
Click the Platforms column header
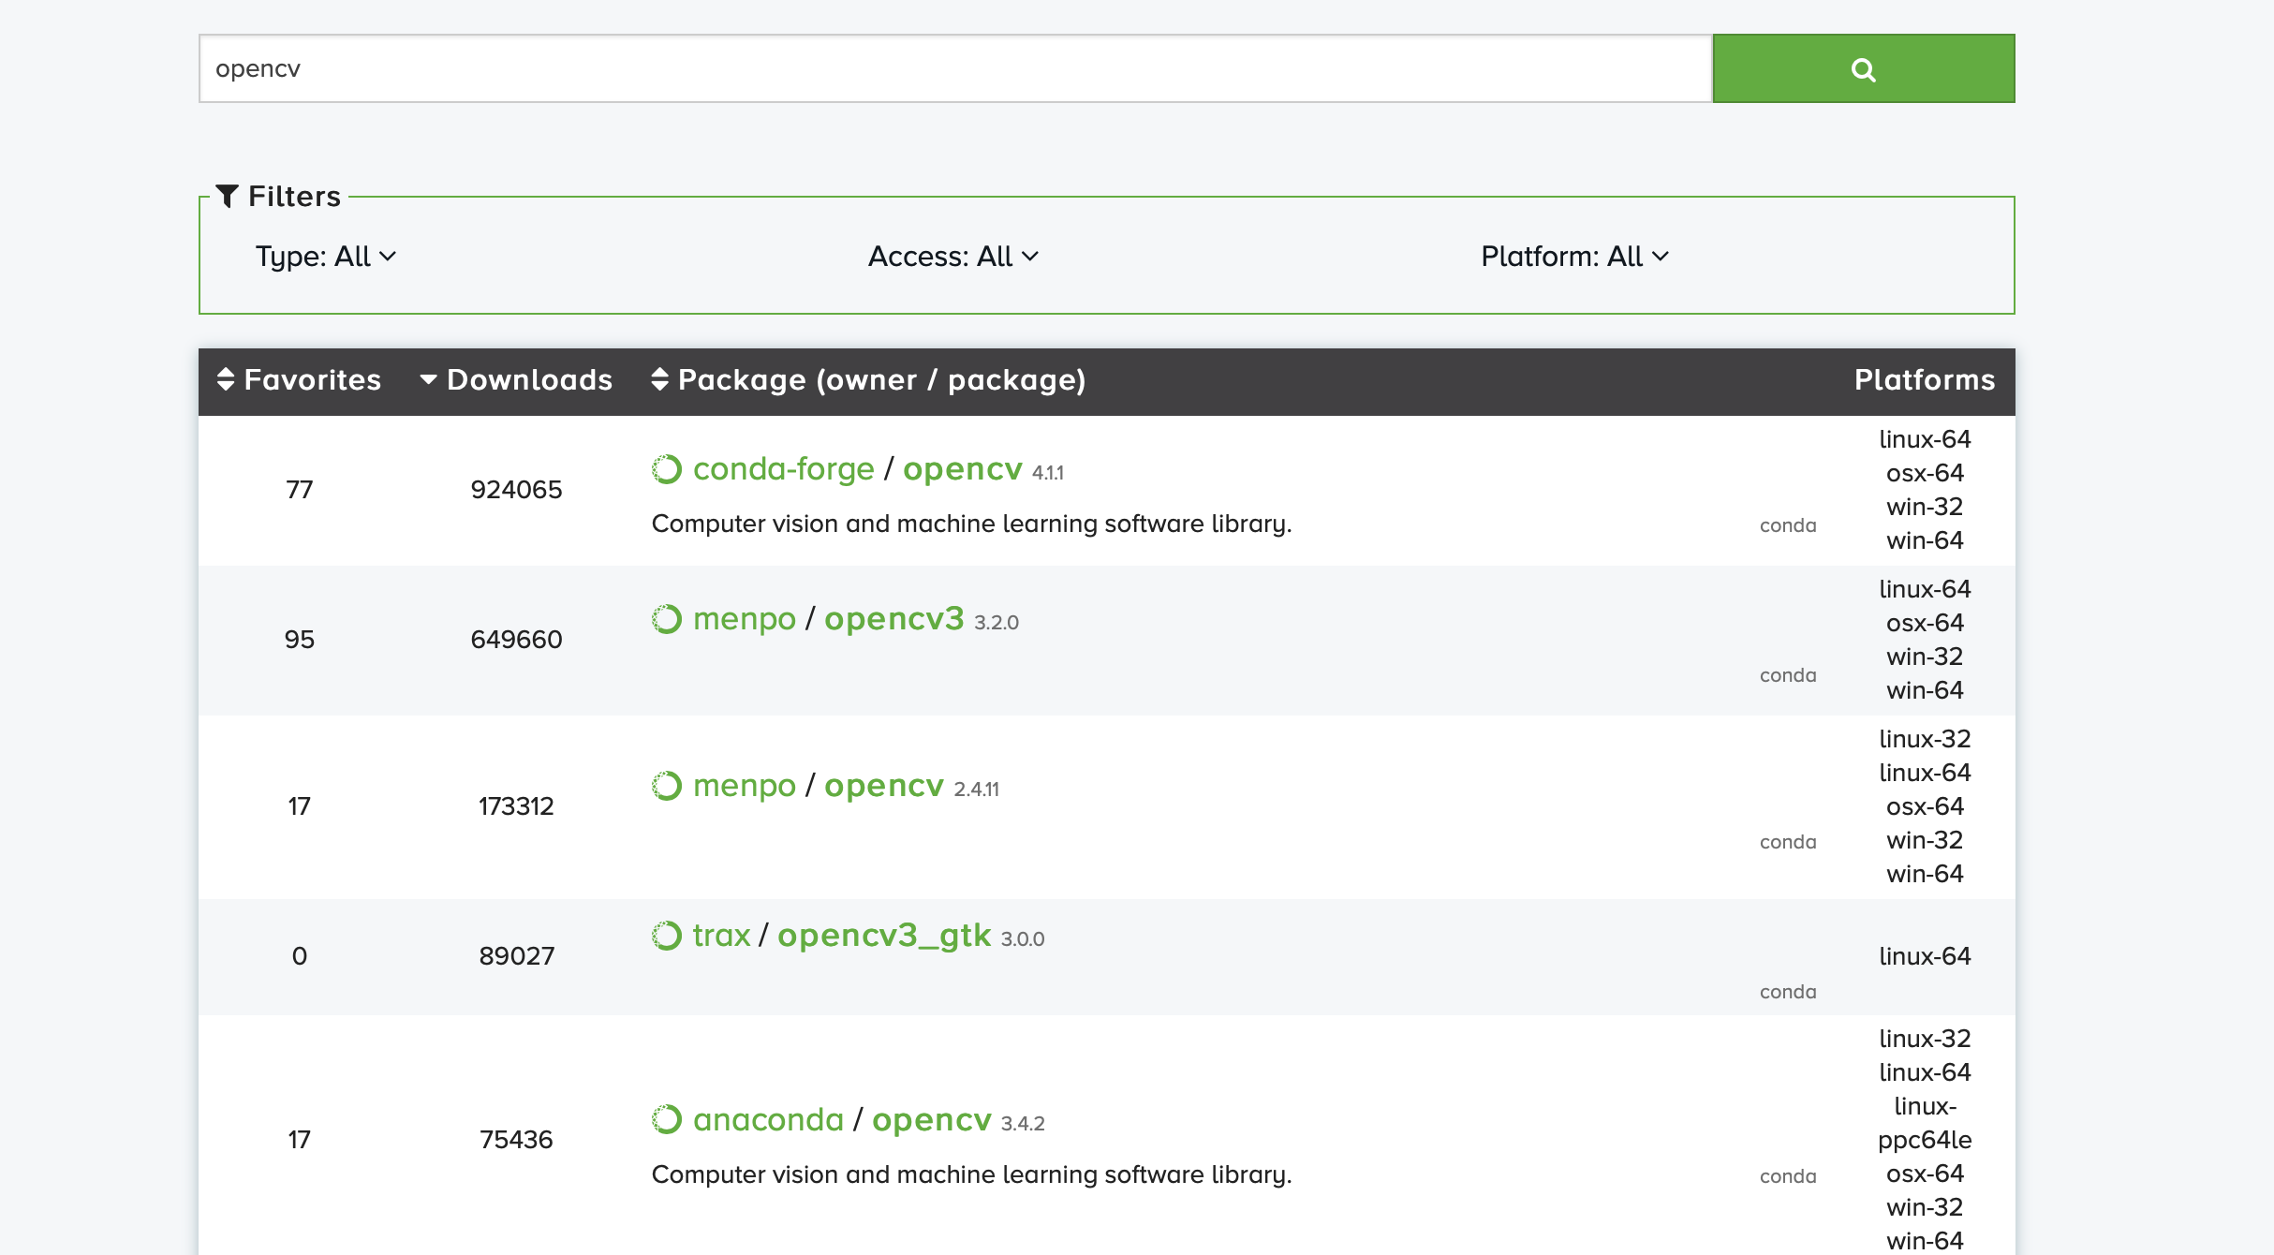tap(1925, 379)
